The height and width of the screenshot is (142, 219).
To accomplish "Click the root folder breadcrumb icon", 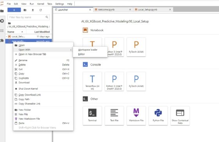I will click(x=9, y=23).
